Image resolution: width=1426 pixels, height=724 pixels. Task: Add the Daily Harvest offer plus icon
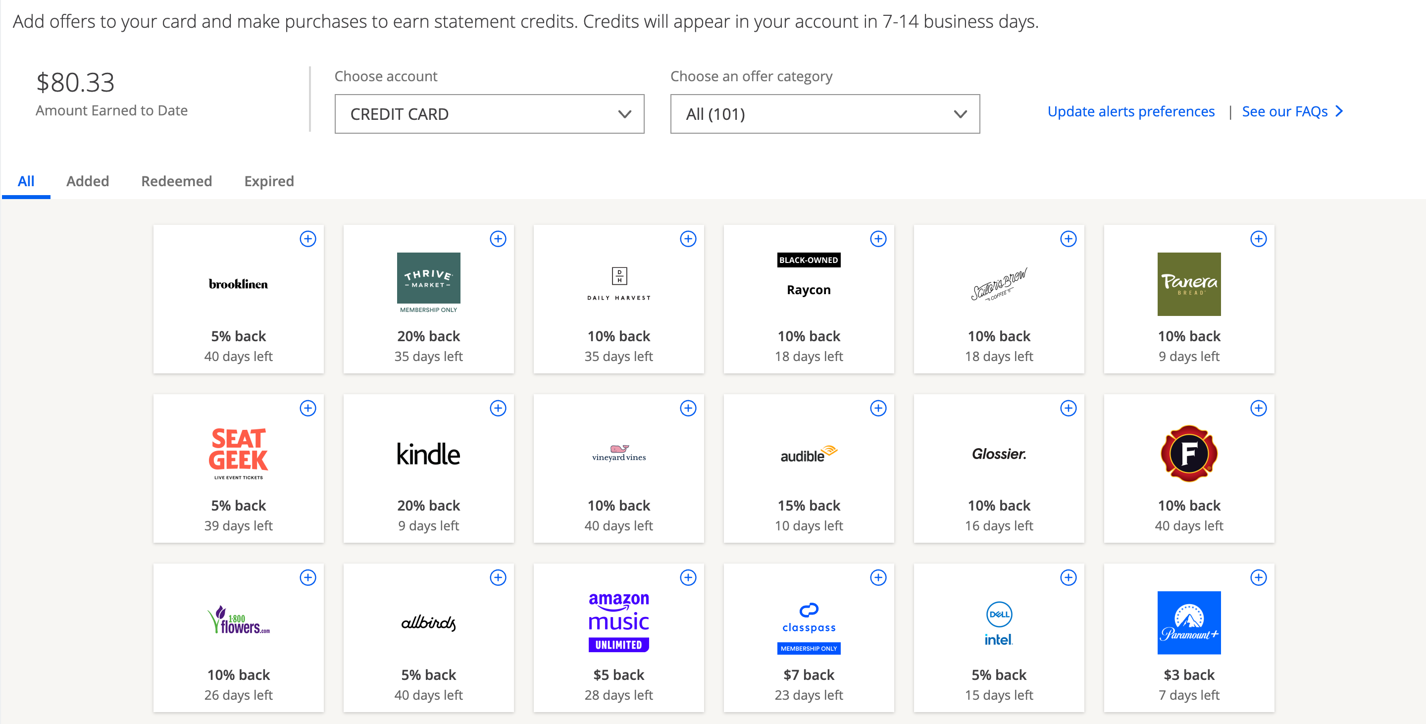pos(688,239)
